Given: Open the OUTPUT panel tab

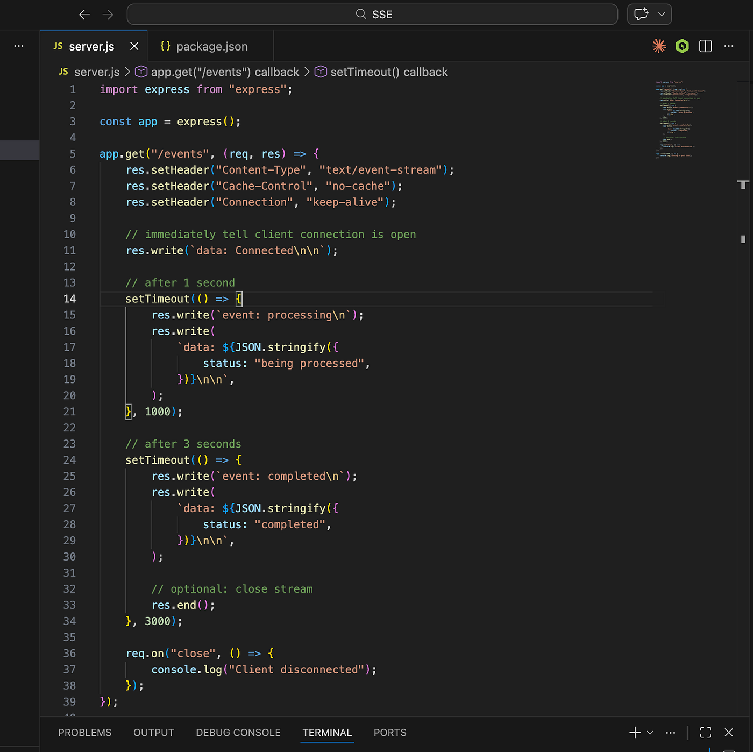Looking at the screenshot, I should (154, 733).
